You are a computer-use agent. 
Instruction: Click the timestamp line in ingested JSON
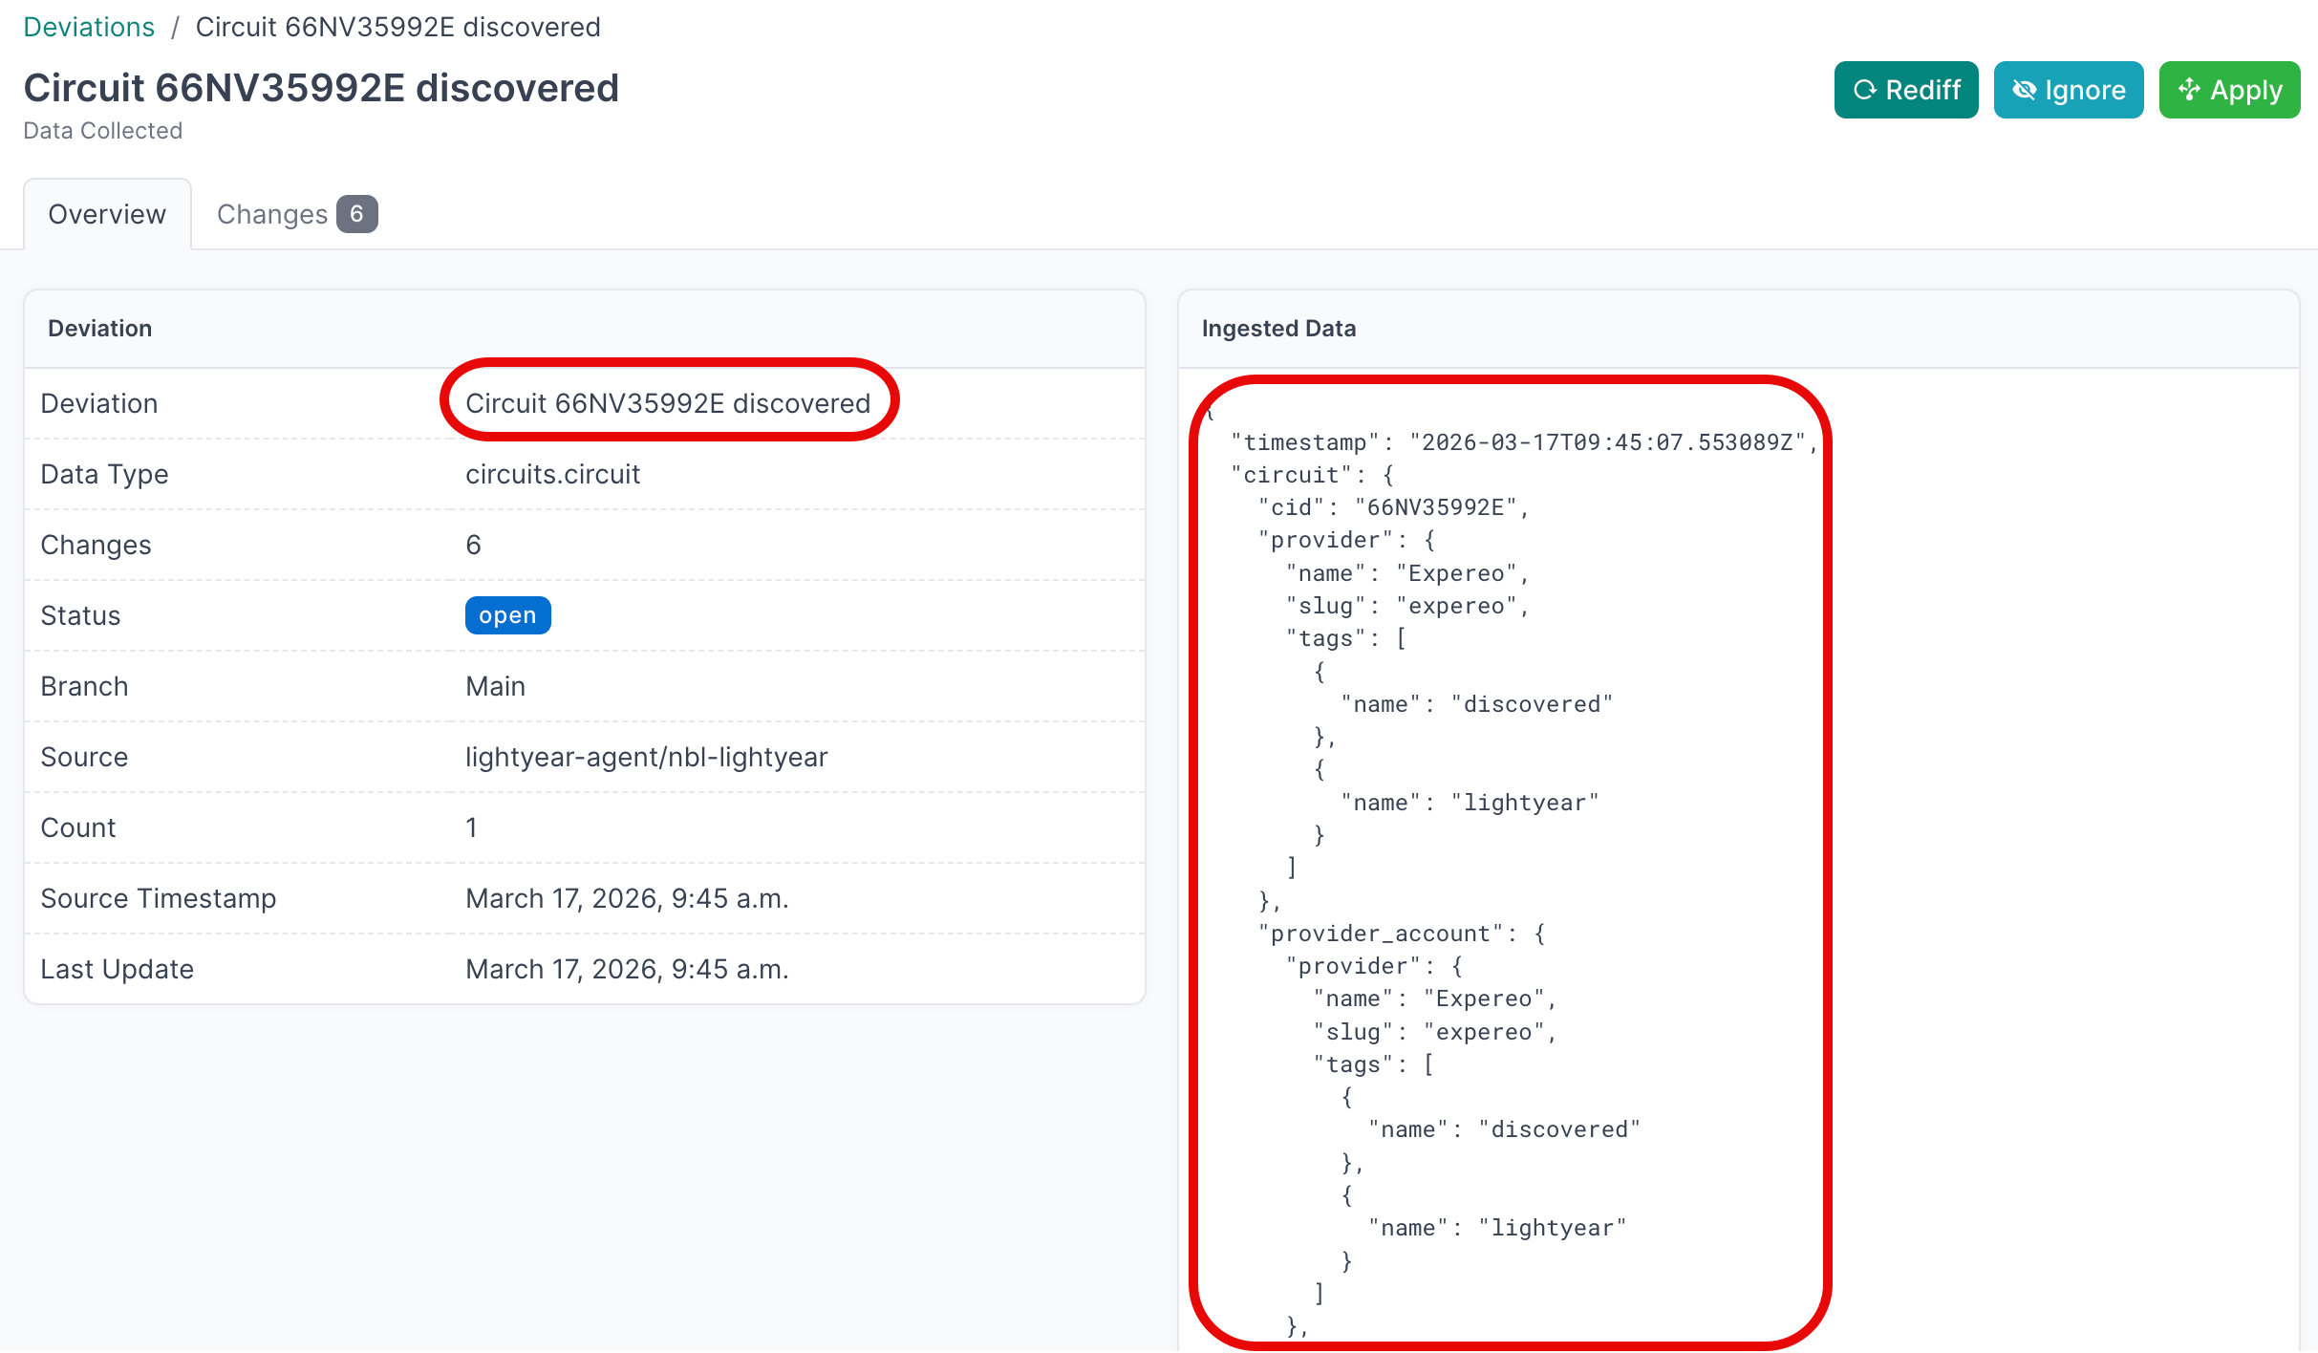(x=1523, y=442)
